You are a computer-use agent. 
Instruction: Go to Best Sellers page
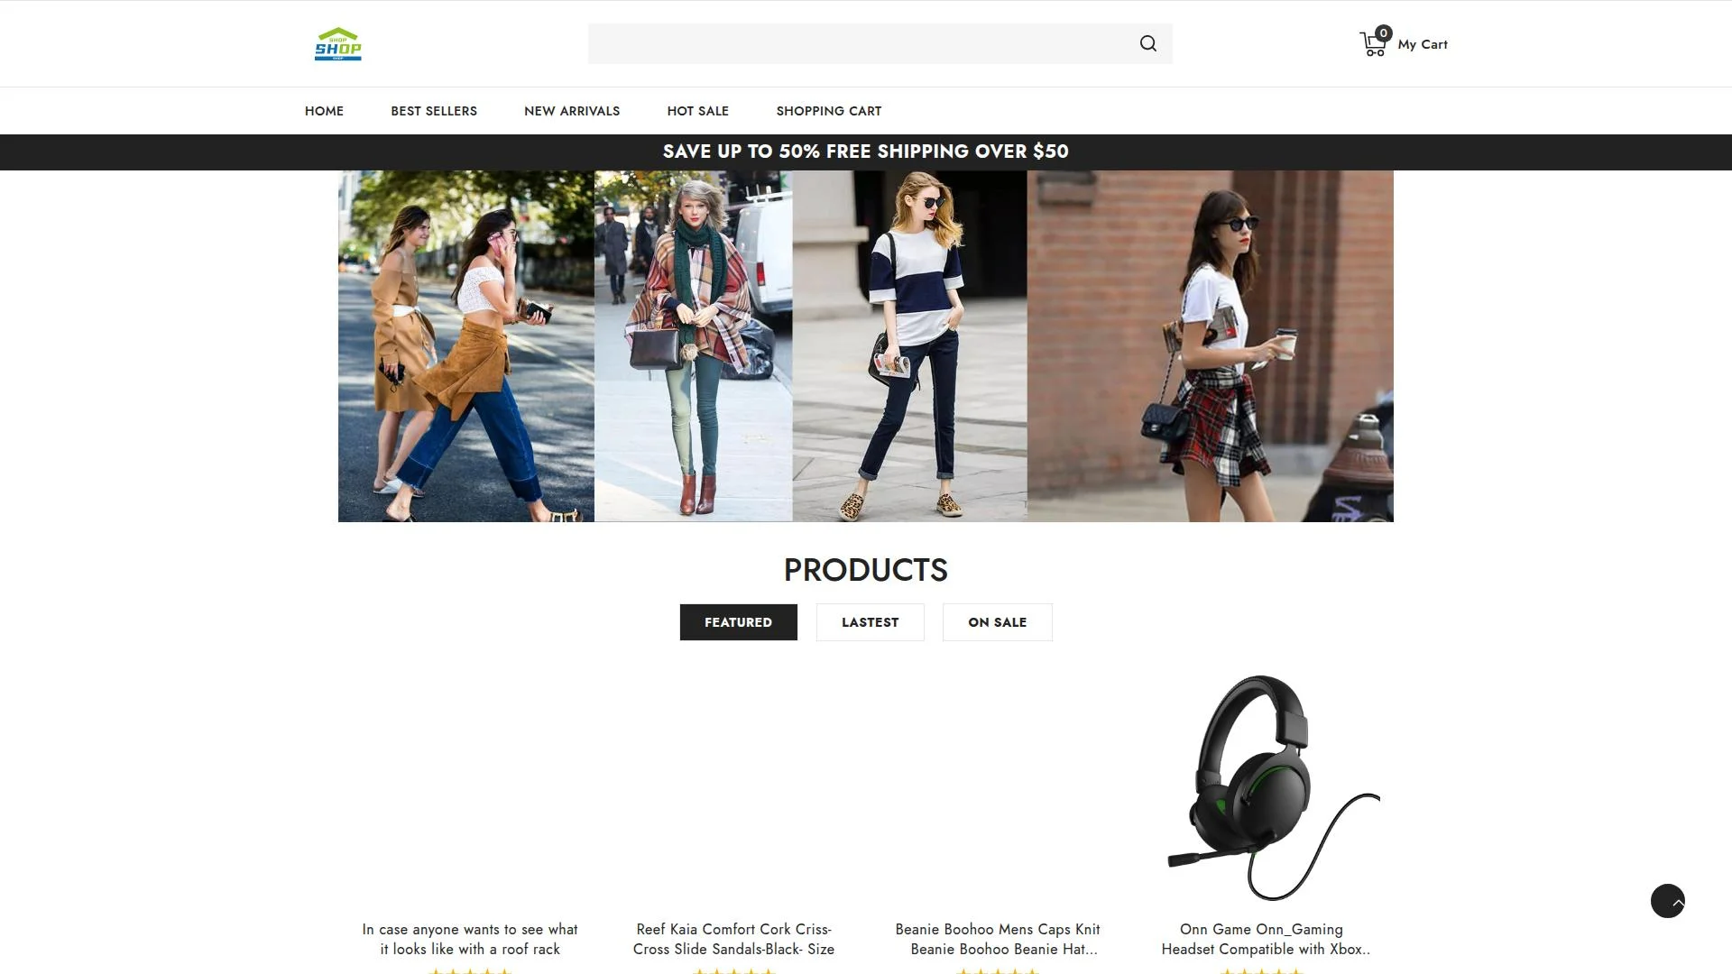tap(434, 111)
